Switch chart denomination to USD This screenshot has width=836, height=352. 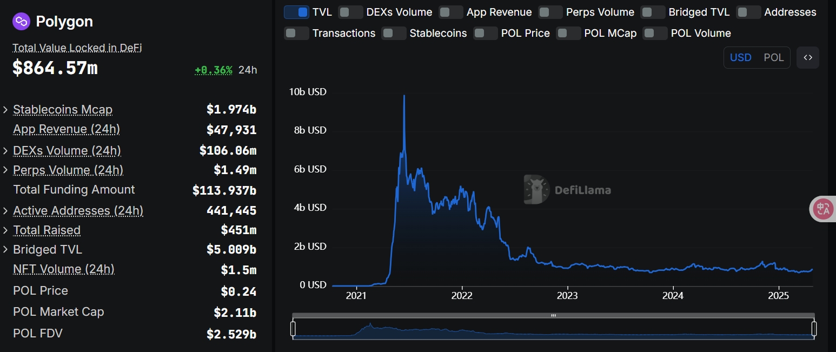(740, 57)
